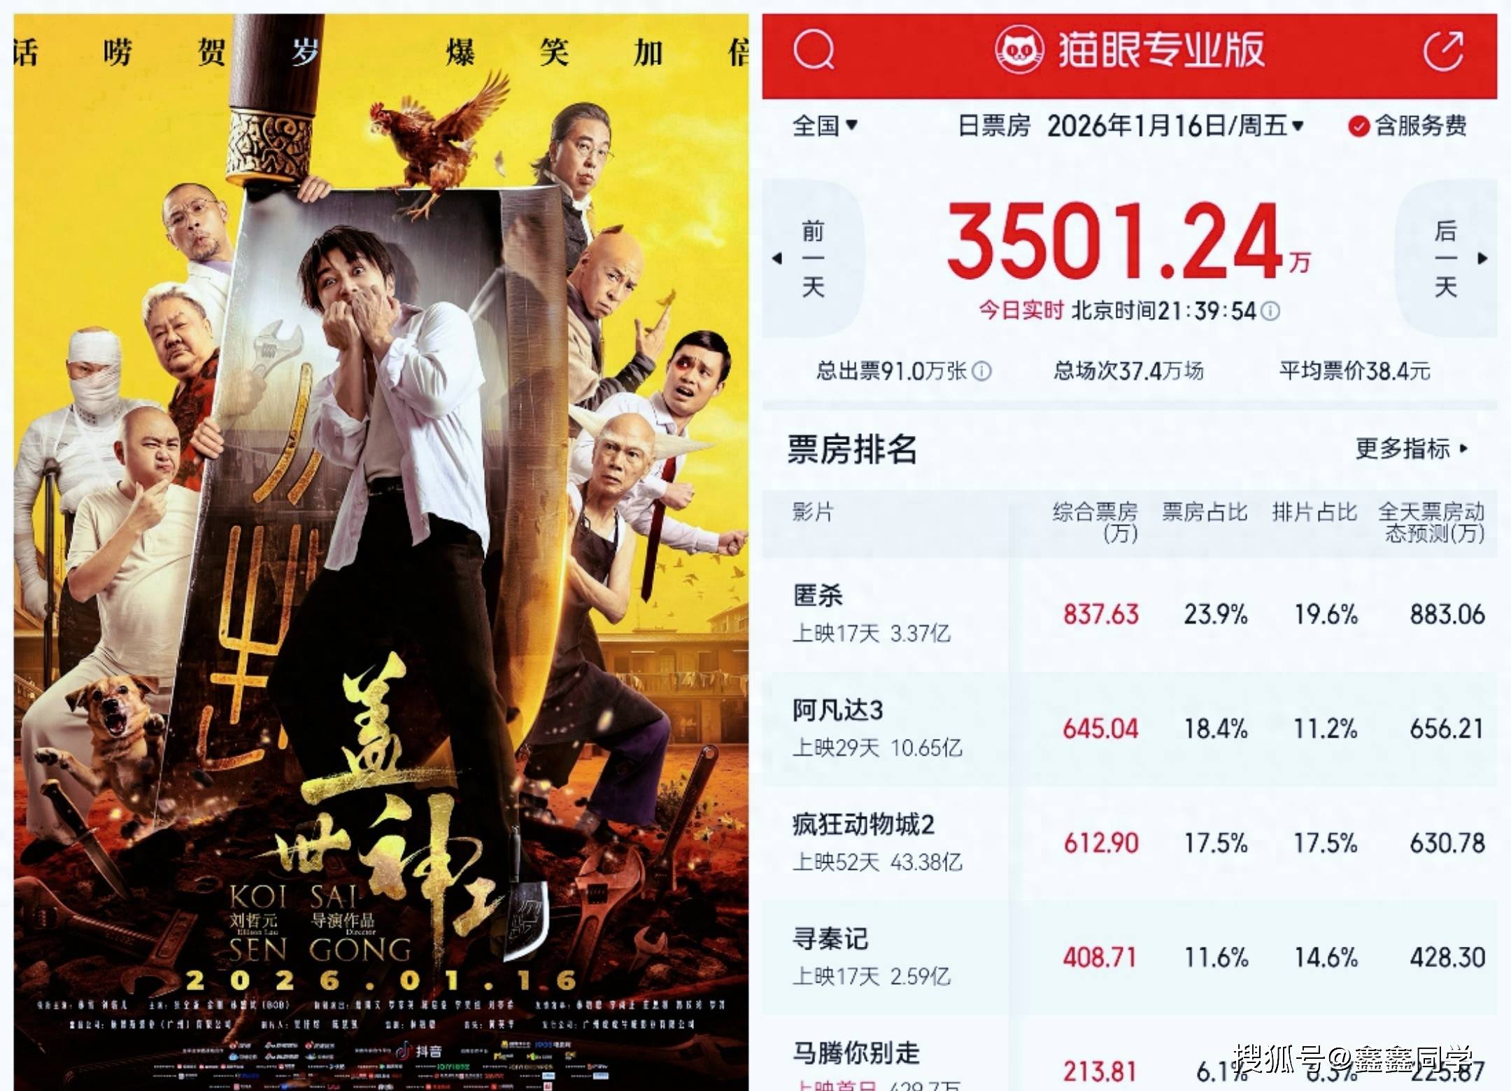Select the 排片占比 column header
The width and height of the screenshot is (1511, 1091).
[x=1314, y=512]
